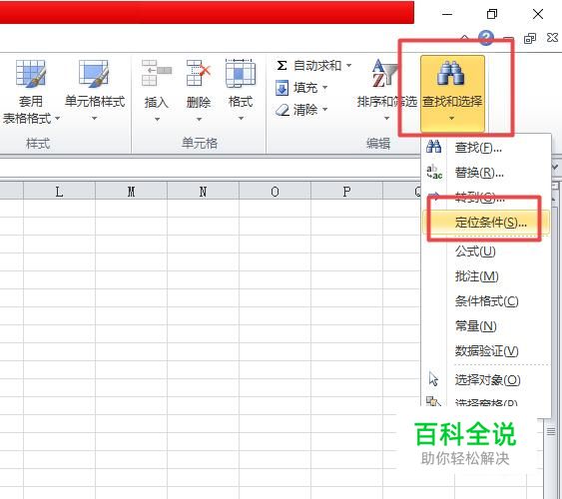Click the 自动求和 label button
The image size is (562, 499).
tap(317, 66)
